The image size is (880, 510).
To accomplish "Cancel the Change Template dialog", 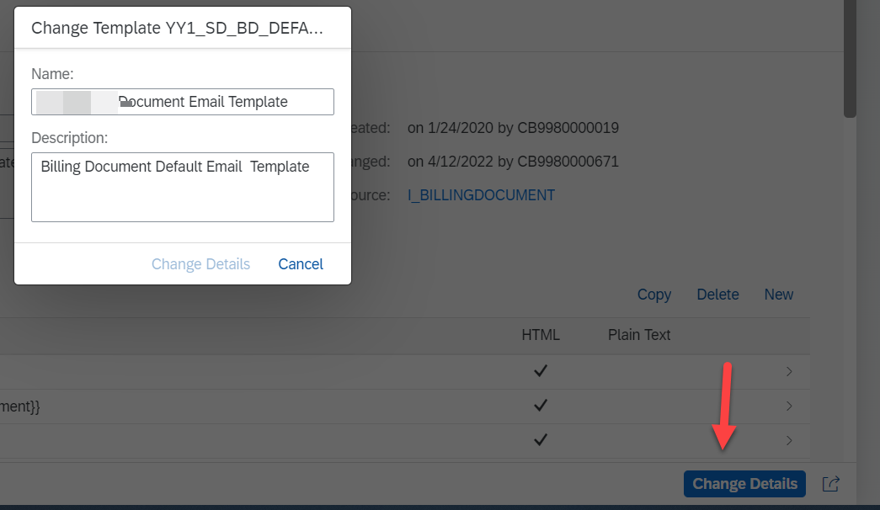I will 300,263.
